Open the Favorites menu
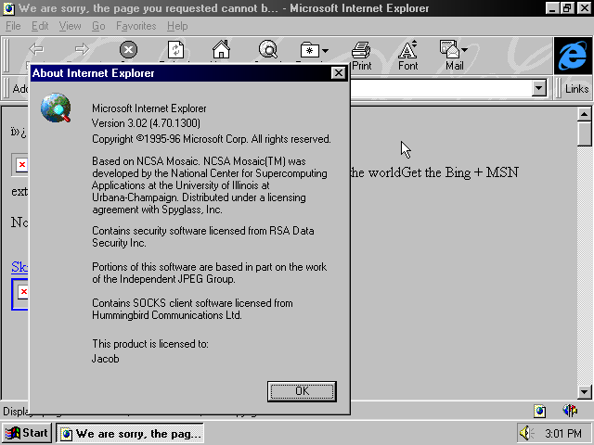This screenshot has width=594, height=445. [x=136, y=26]
